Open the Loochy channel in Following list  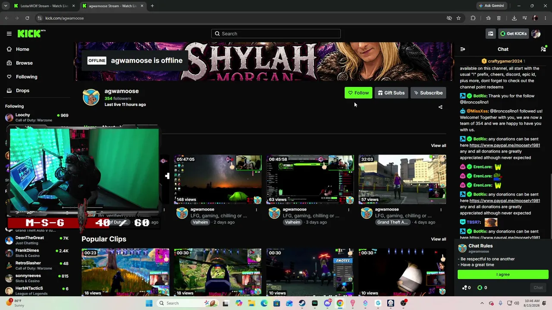click(37, 118)
